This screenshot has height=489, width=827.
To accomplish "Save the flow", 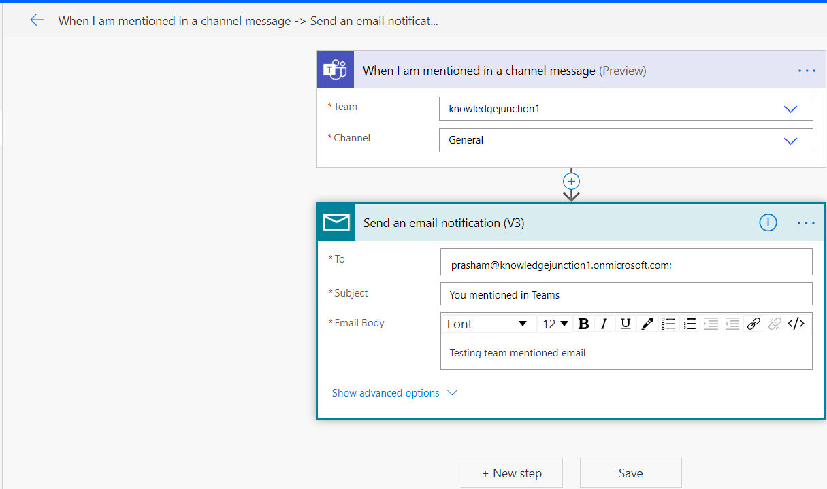I will (631, 473).
